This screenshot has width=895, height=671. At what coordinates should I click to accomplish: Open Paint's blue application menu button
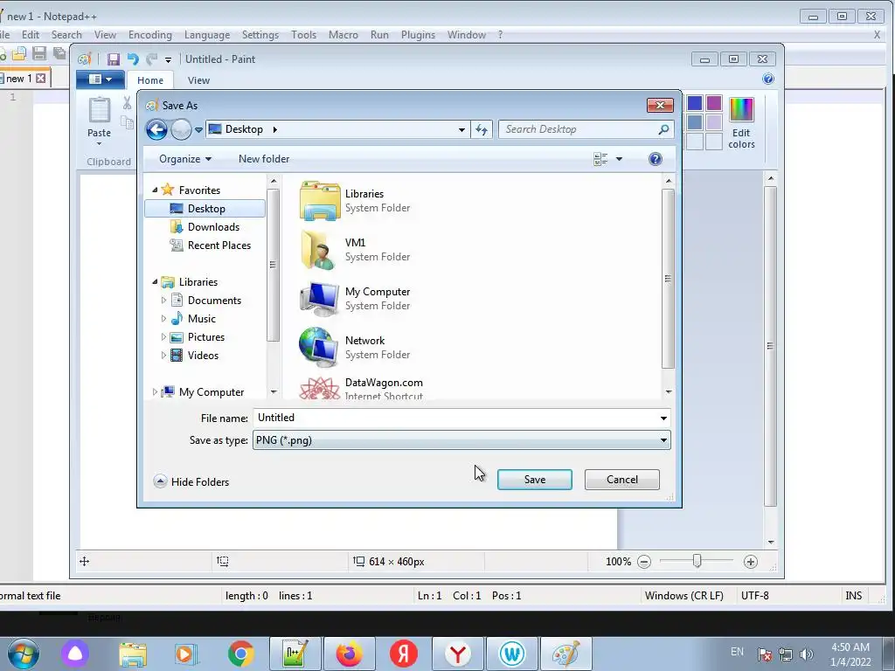point(101,80)
